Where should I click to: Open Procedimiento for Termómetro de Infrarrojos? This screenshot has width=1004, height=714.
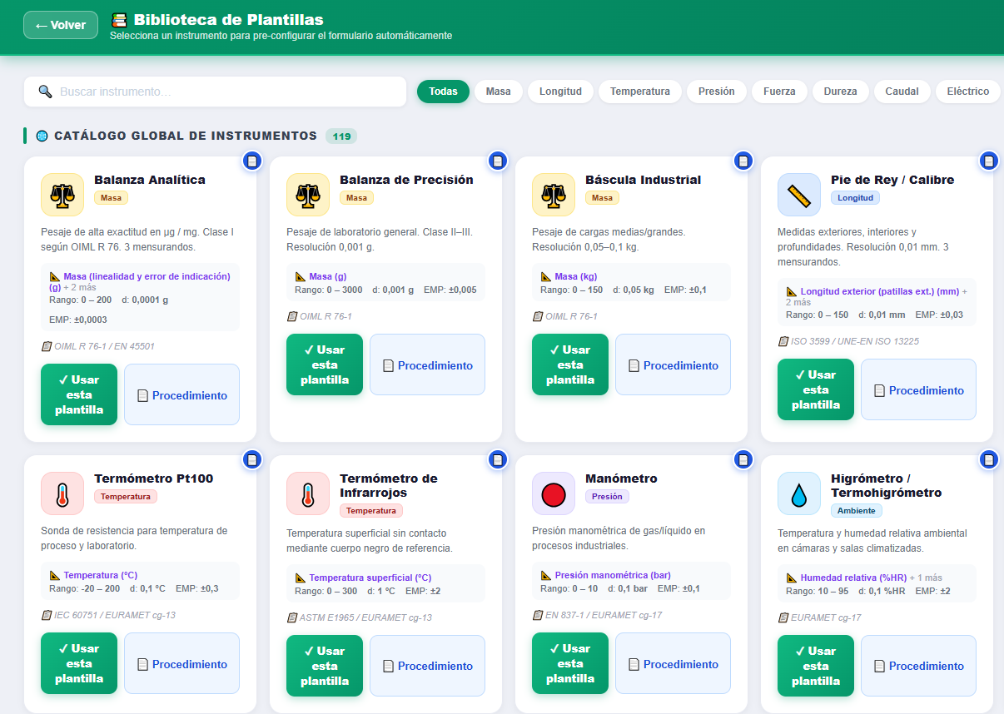click(427, 666)
